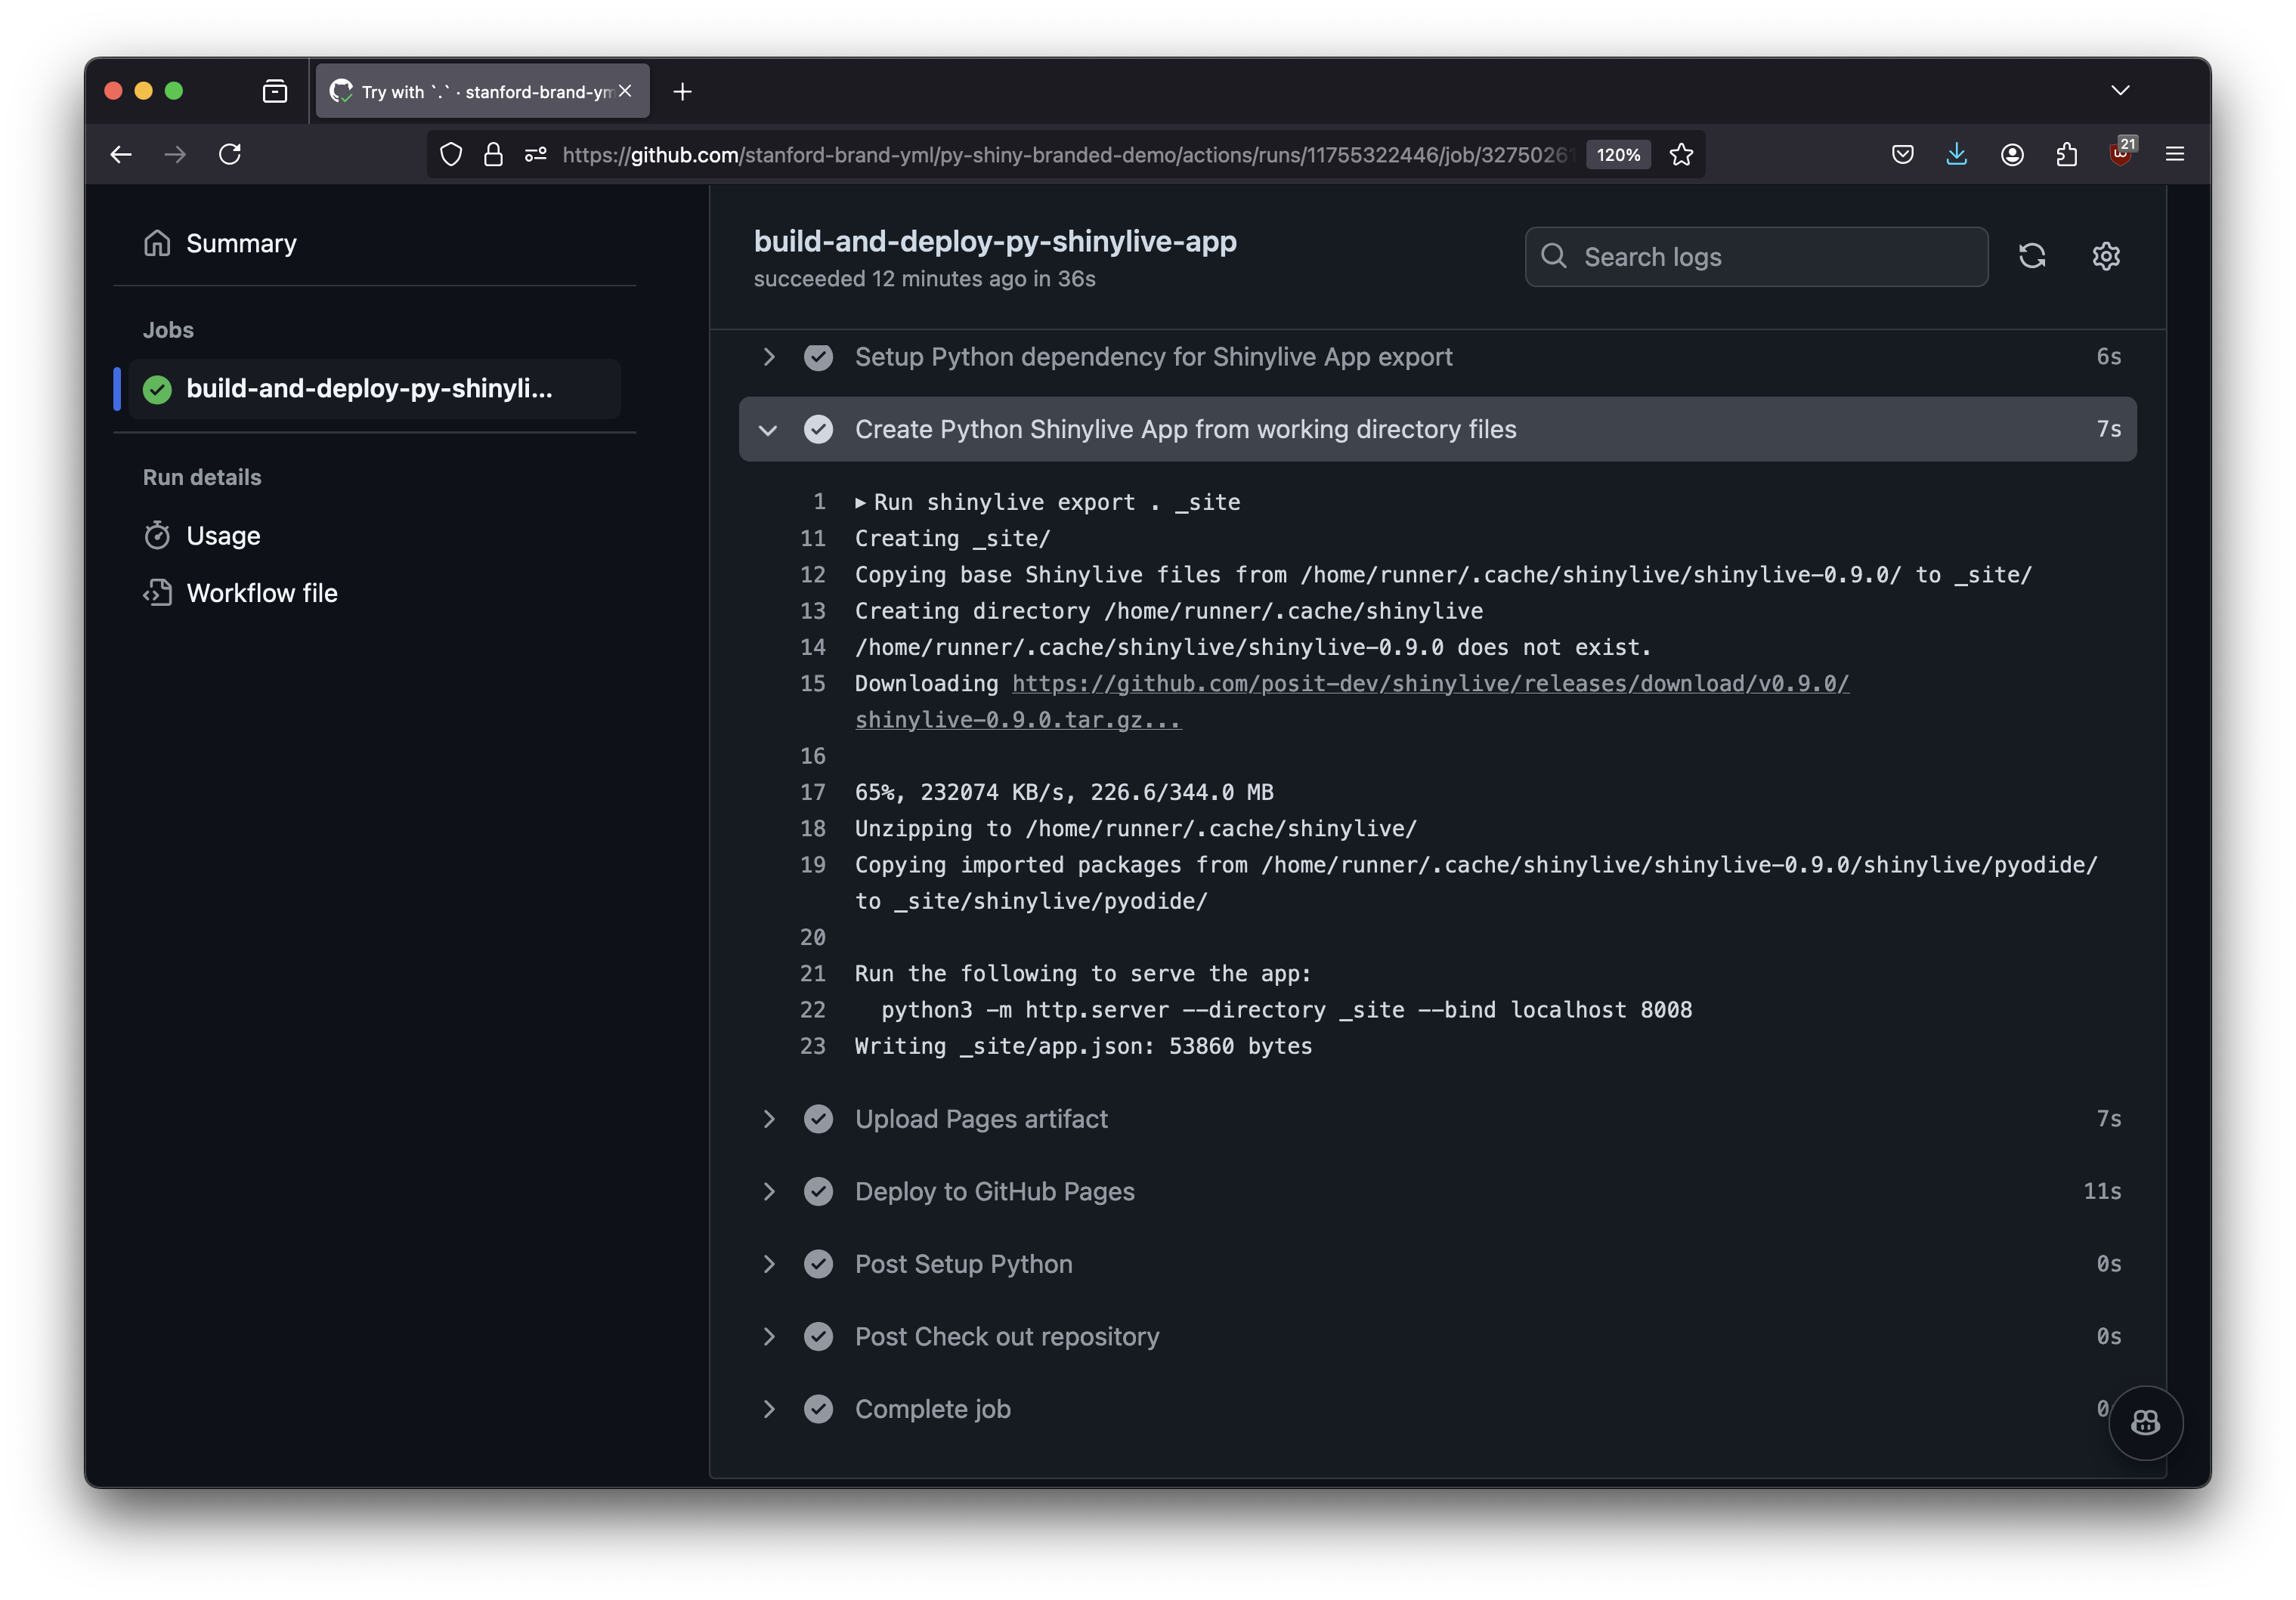Click the site security padlock icon
The width and height of the screenshot is (2296, 1600).
493,154
